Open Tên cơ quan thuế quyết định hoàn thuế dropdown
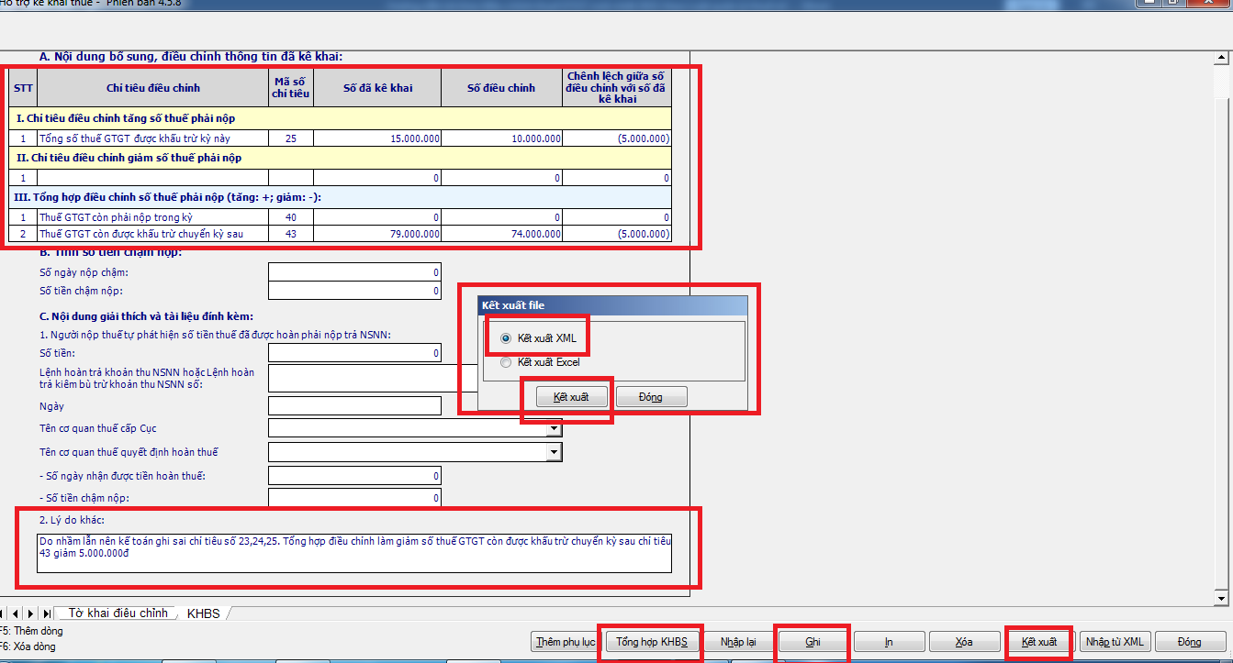1233x663 pixels. click(x=554, y=452)
